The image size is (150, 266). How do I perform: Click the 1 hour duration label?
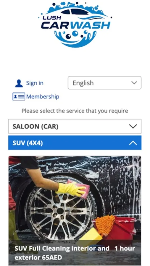tap(125, 249)
